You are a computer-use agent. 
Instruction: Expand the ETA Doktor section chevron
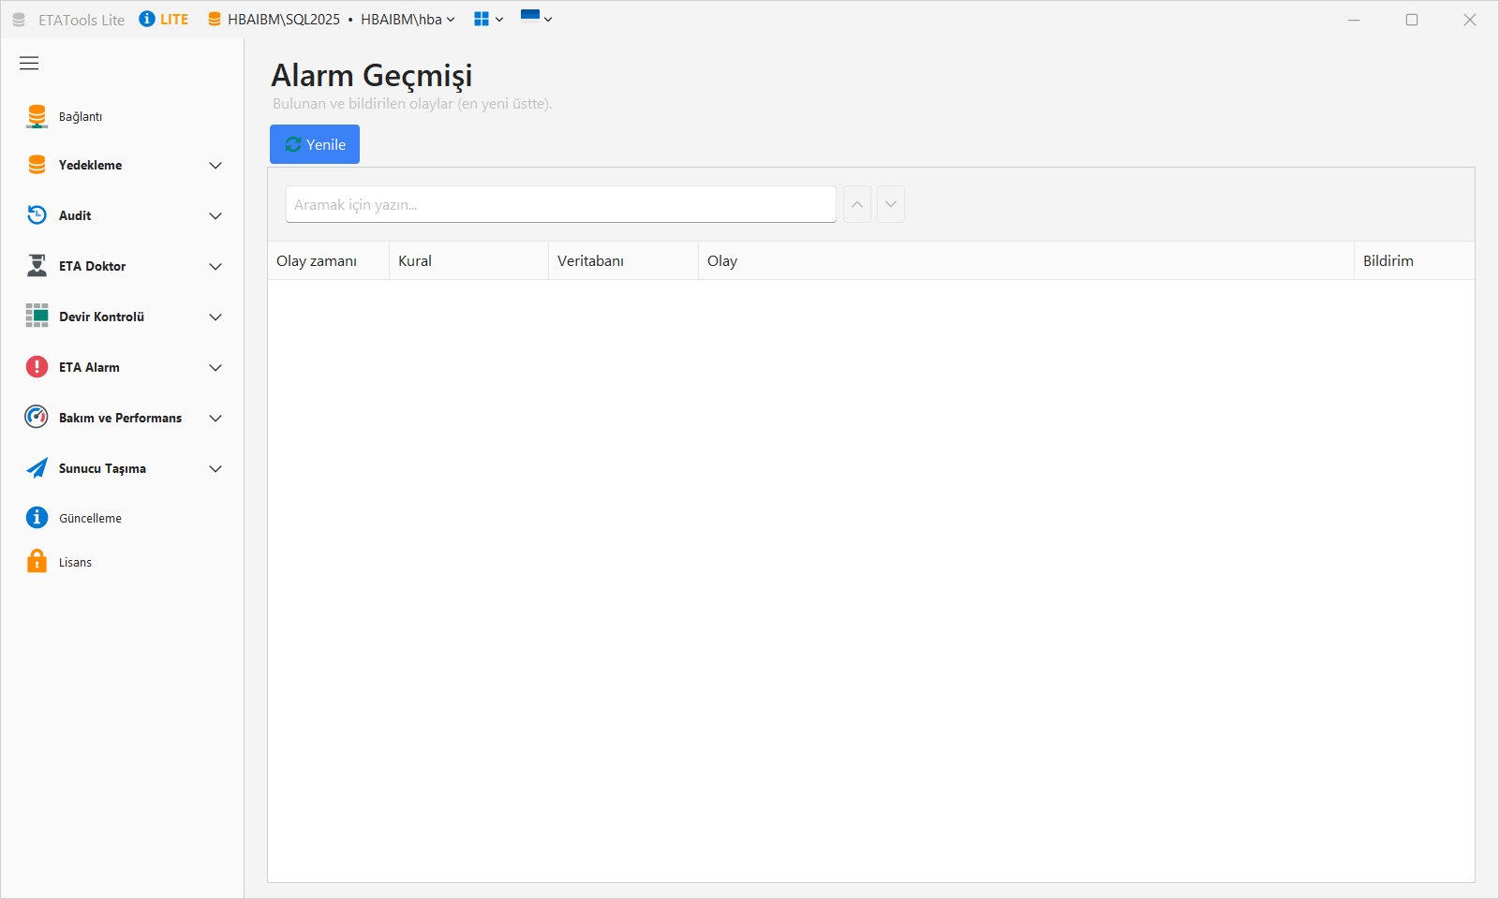pyautogui.click(x=215, y=267)
